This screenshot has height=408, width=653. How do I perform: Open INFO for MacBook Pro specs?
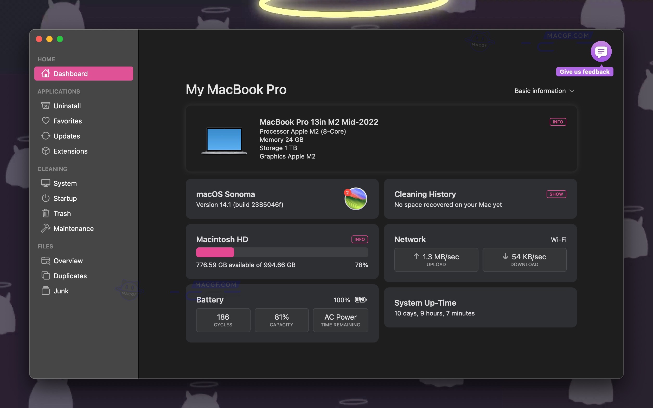558,122
